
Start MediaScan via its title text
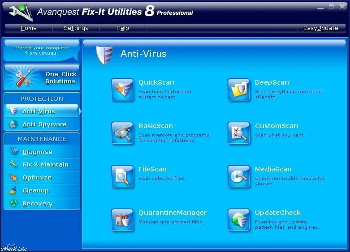pos(273,169)
